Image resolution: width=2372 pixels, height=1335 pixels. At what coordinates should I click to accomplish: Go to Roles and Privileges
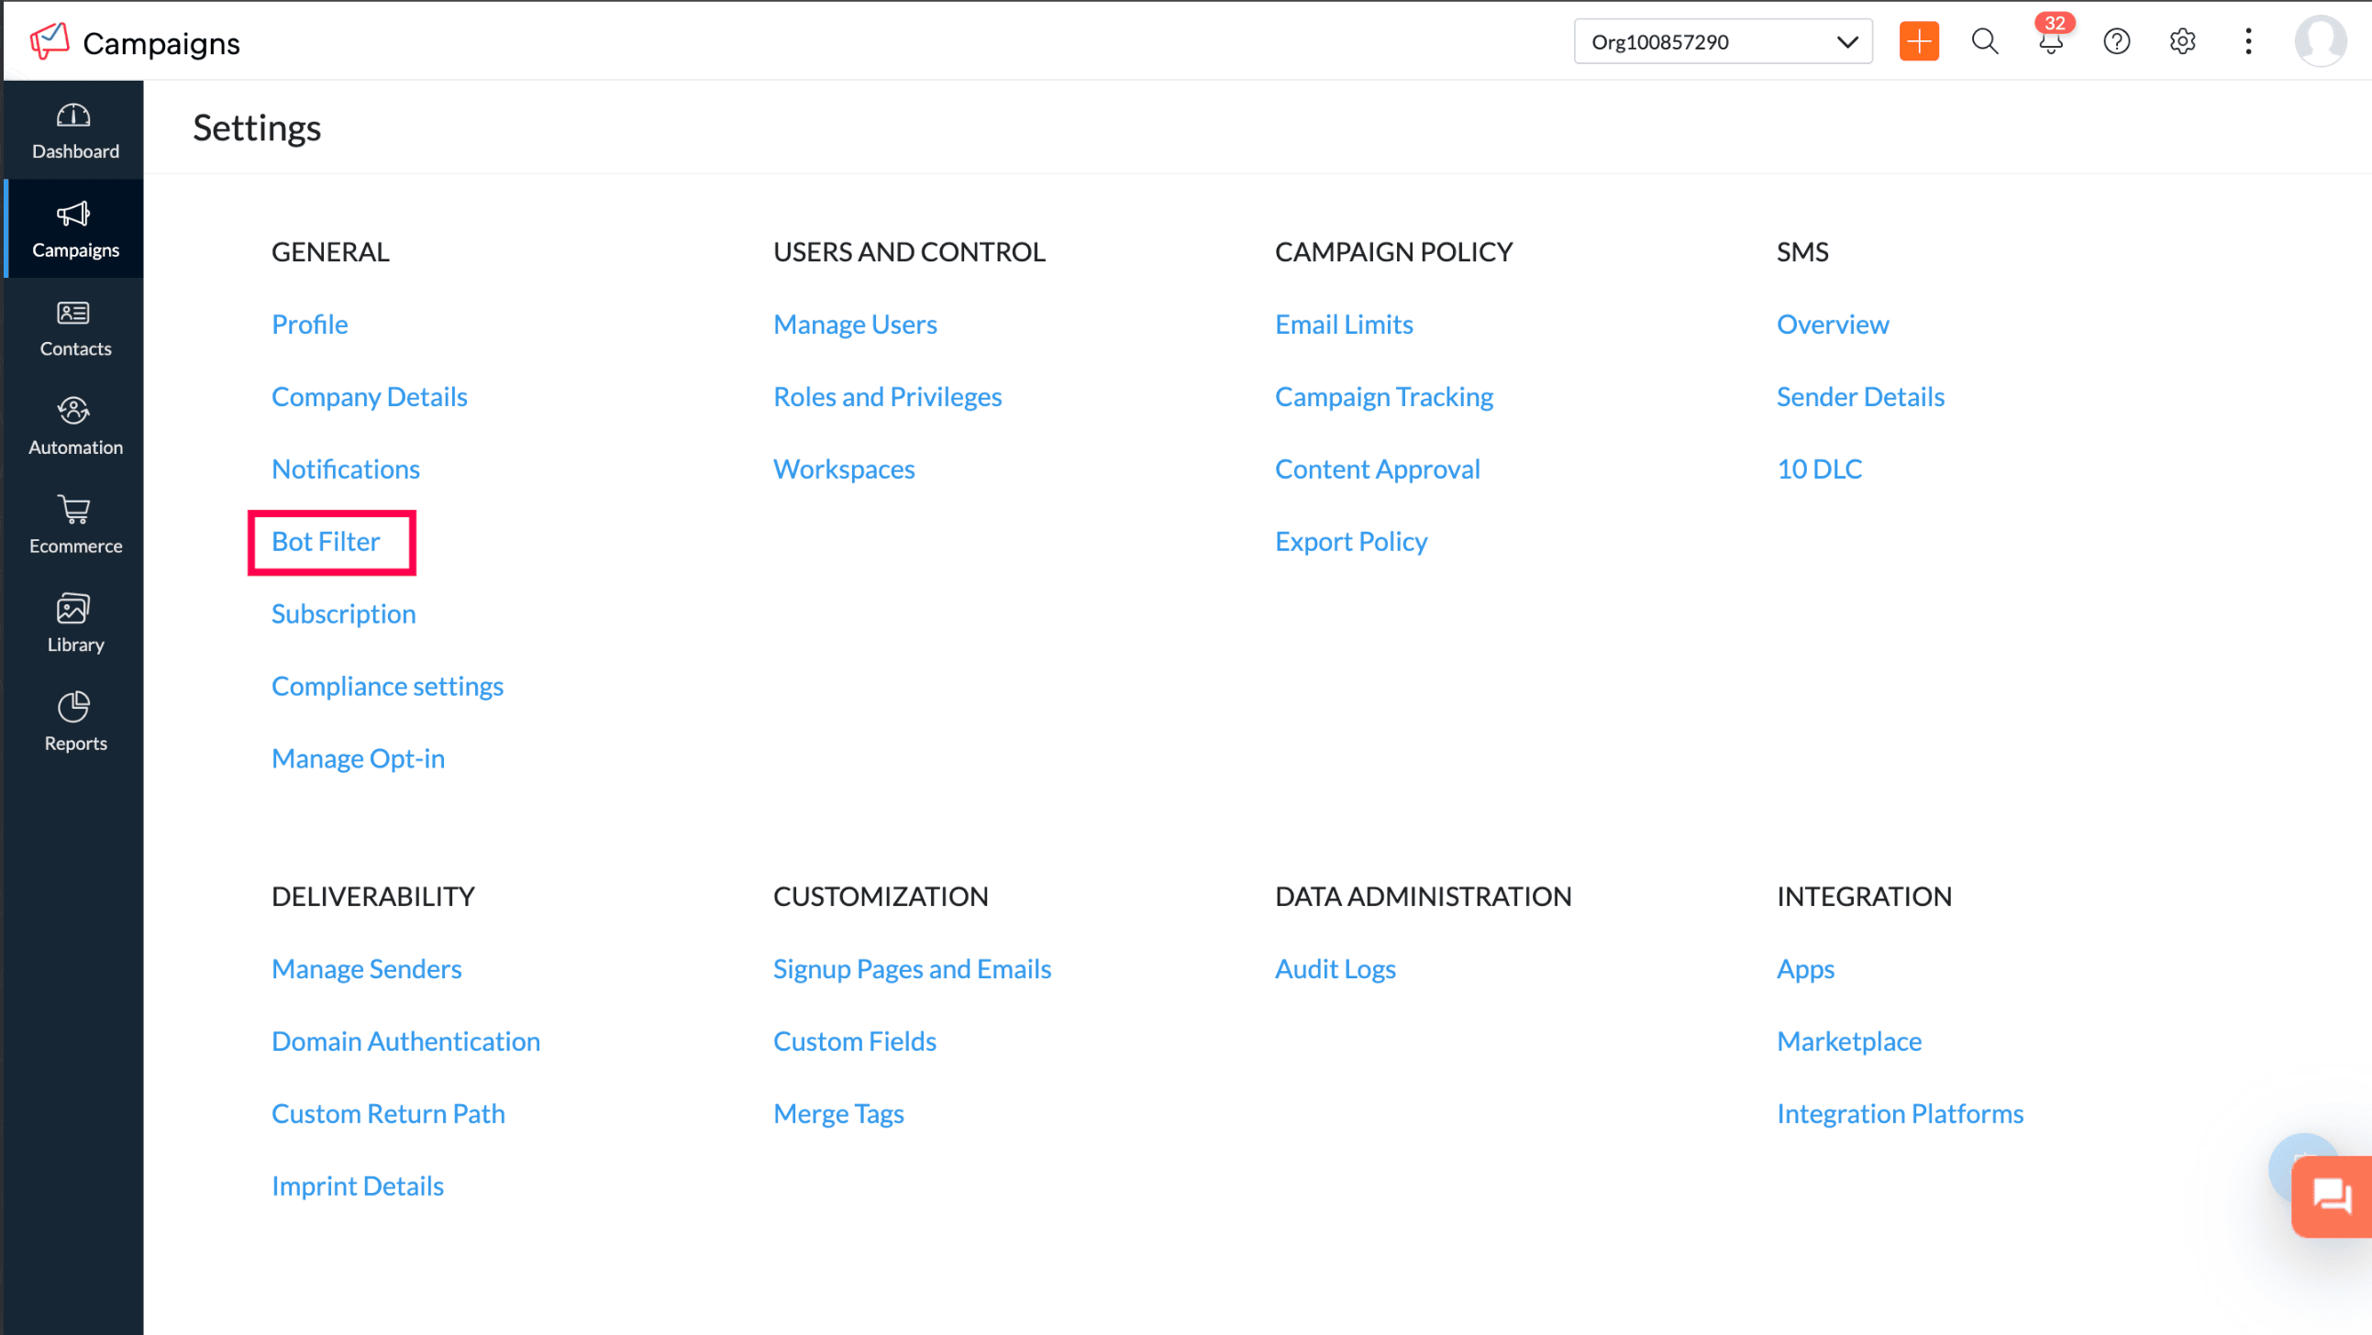coord(887,397)
